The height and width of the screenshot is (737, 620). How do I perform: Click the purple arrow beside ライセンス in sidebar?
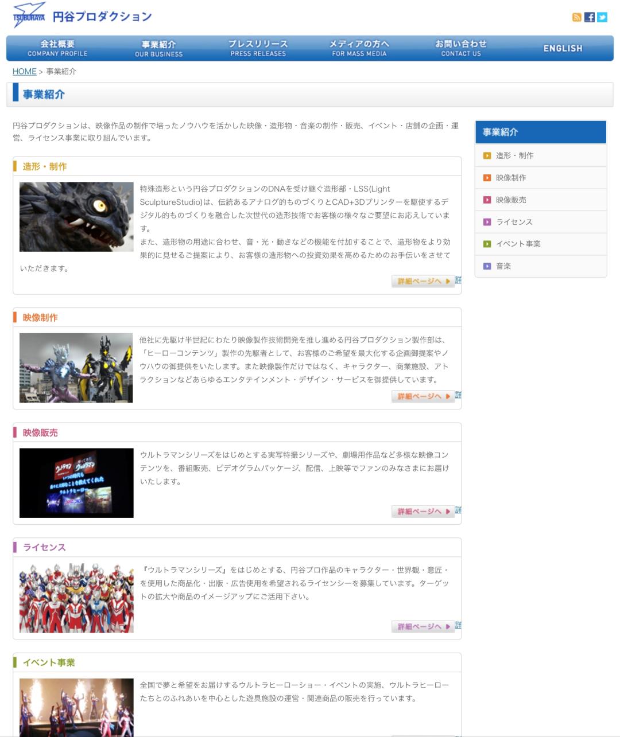pos(487,222)
